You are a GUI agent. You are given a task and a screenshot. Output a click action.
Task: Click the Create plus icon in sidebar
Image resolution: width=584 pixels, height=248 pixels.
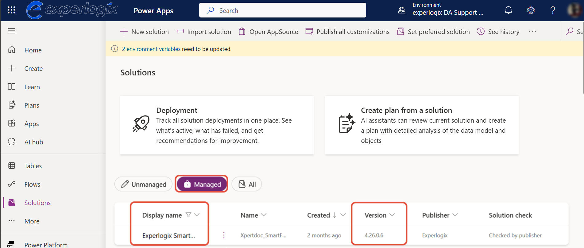coord(12,68)
